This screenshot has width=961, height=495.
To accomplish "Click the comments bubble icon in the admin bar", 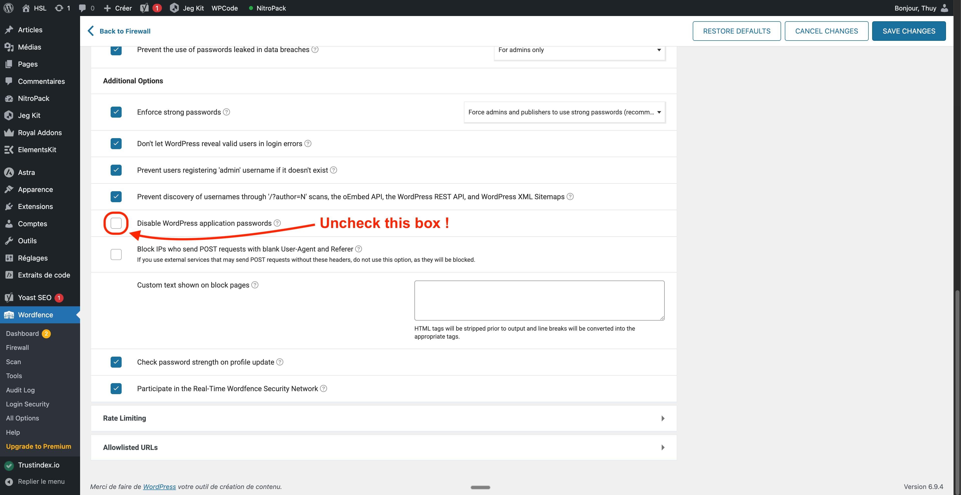I will [82, 8].
